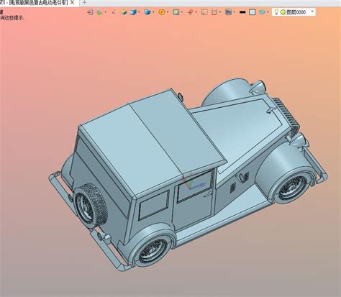This screenshot has height=297, width=341.
Task: Select the green picture-frame toolbar icon
Action: tap(176, 12)
